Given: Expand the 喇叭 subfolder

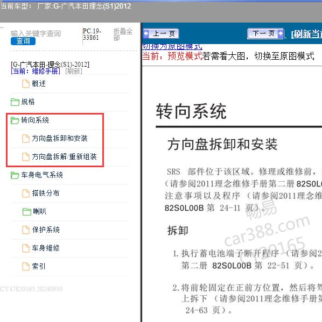Looking at the screenshot, I should (40, 211).
